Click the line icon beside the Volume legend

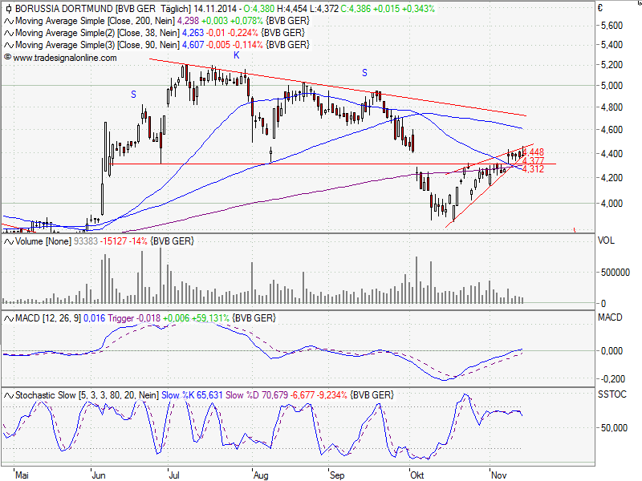(x=9, y=242)
